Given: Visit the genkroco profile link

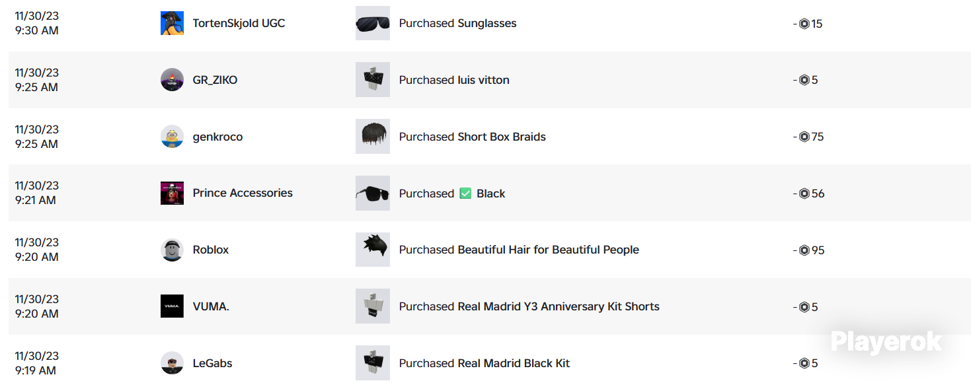Looking at the screenshot, I should 217,137.
